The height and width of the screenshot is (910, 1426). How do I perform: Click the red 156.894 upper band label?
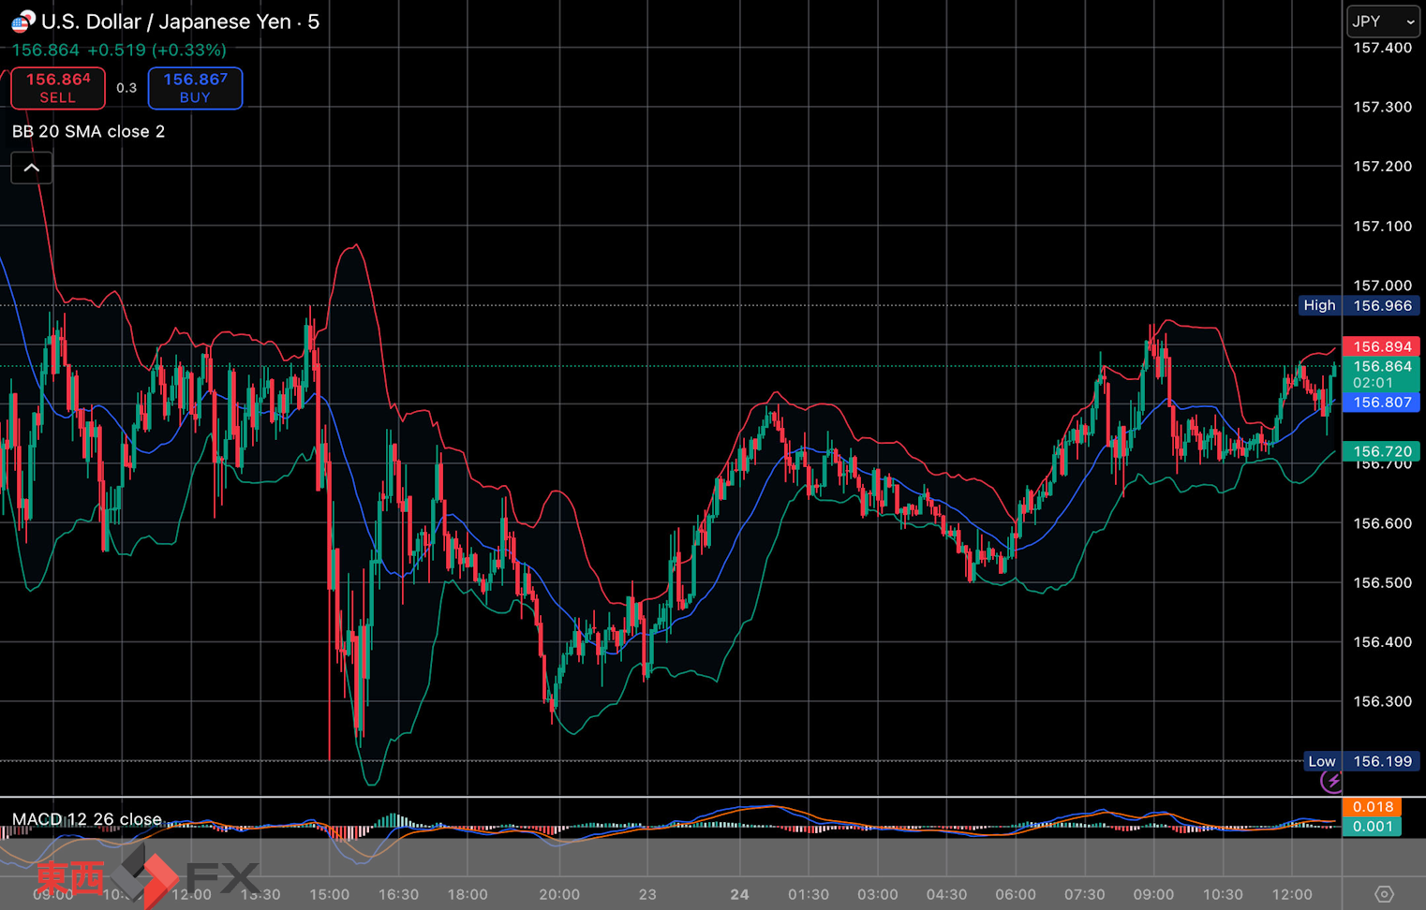coord(1381,346)
